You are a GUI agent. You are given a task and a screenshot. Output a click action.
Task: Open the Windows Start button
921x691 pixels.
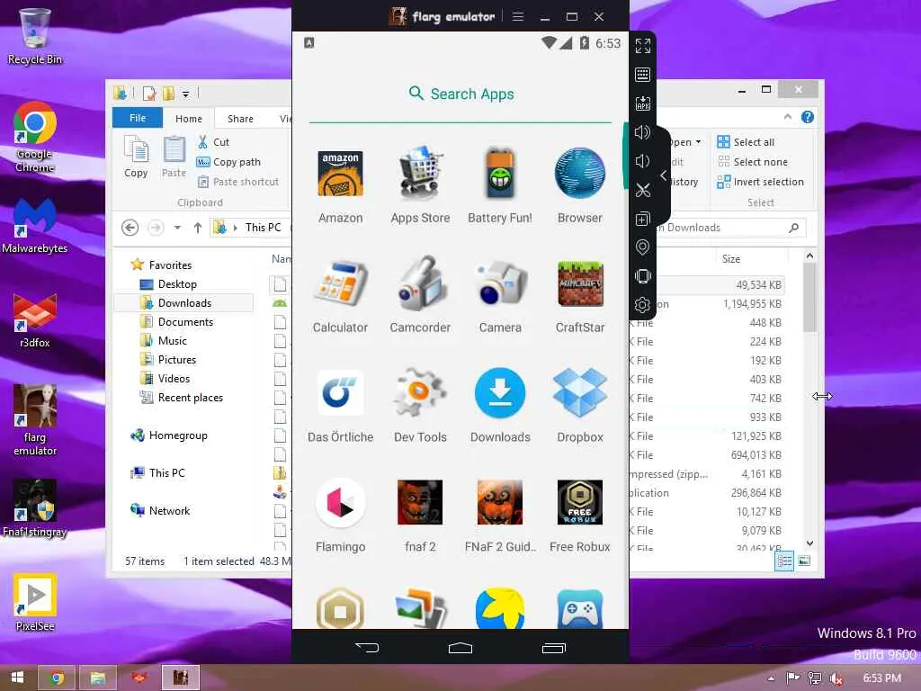(17, 678)
